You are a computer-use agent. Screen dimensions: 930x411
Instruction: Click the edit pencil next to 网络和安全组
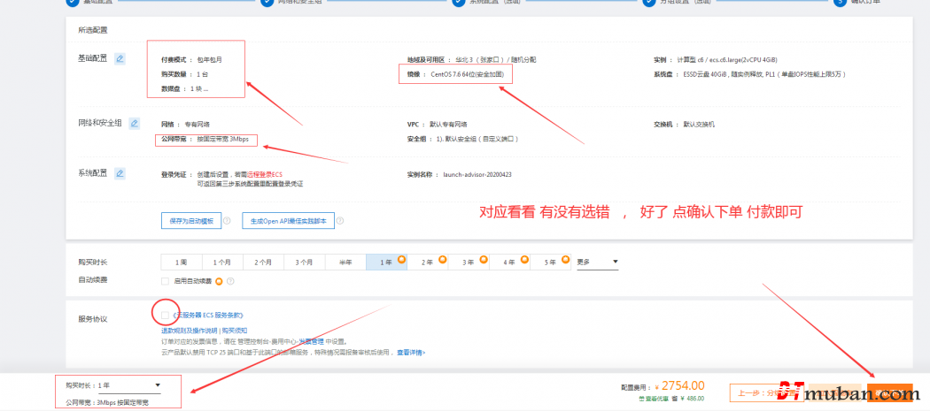[135, 124]
